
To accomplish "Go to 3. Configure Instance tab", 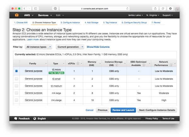I will click(x=70, y=23).
